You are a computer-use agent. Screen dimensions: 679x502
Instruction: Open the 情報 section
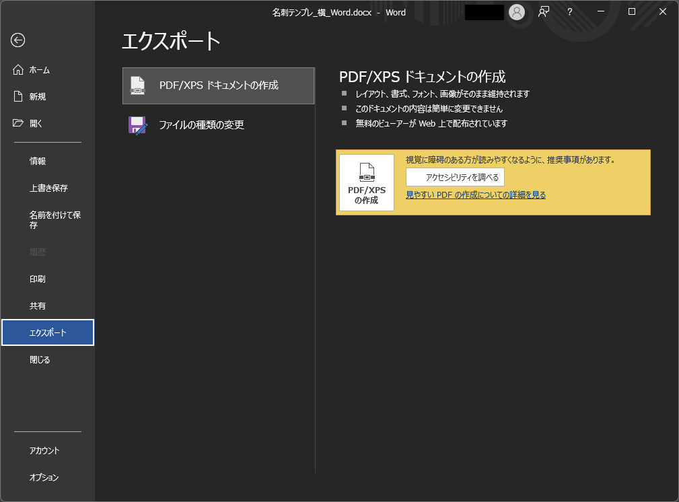37,161
